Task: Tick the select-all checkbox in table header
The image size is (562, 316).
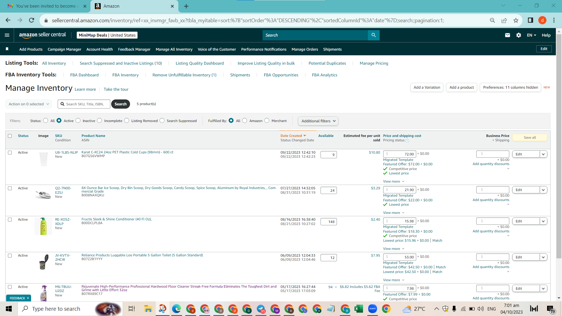Action: point(10,136)
